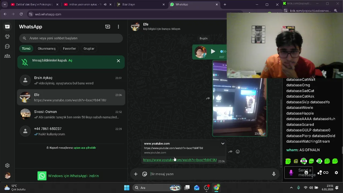
Task: Open the Windows Start menu
Action: (127, 188)
